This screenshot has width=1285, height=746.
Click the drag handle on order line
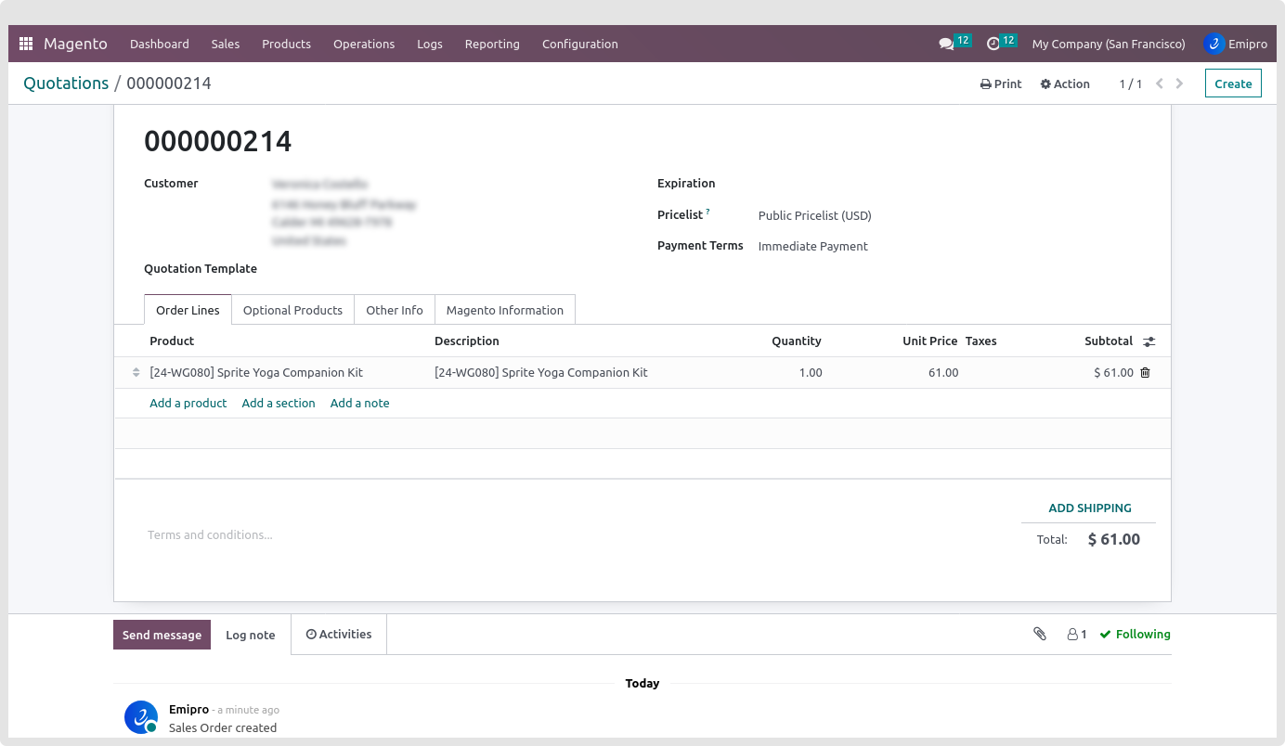point(136,373)
